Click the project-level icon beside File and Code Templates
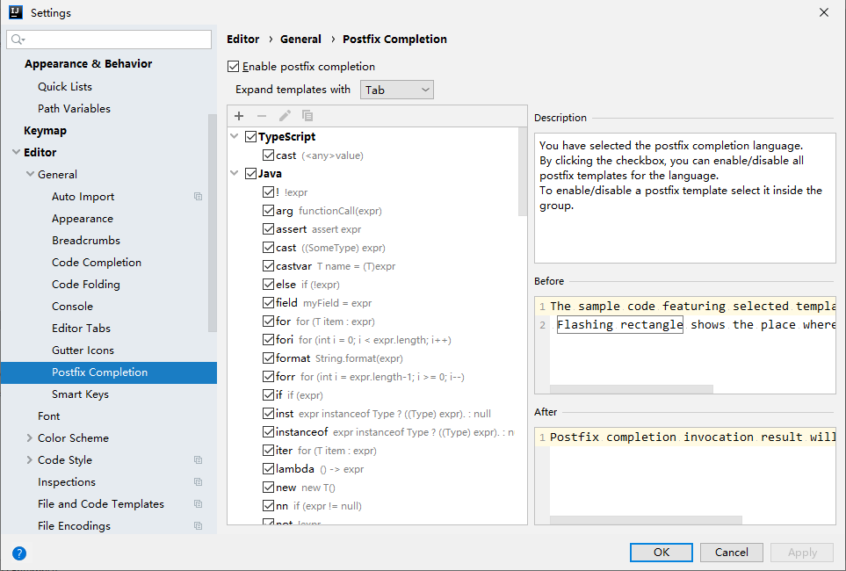Viewport: 846px width, 571px height. tap(198, 504)
